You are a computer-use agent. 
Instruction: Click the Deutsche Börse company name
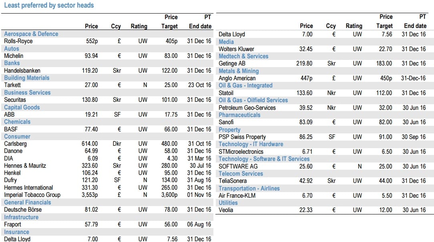23,210
